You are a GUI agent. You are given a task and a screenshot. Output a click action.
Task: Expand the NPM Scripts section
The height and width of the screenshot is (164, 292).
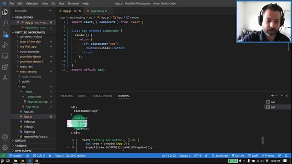[x=33, y=151]
